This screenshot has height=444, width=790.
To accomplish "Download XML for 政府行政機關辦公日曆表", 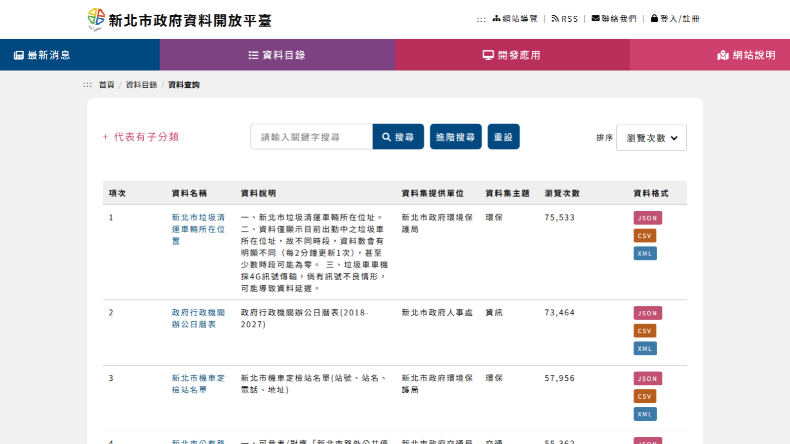I will (645, 349).
